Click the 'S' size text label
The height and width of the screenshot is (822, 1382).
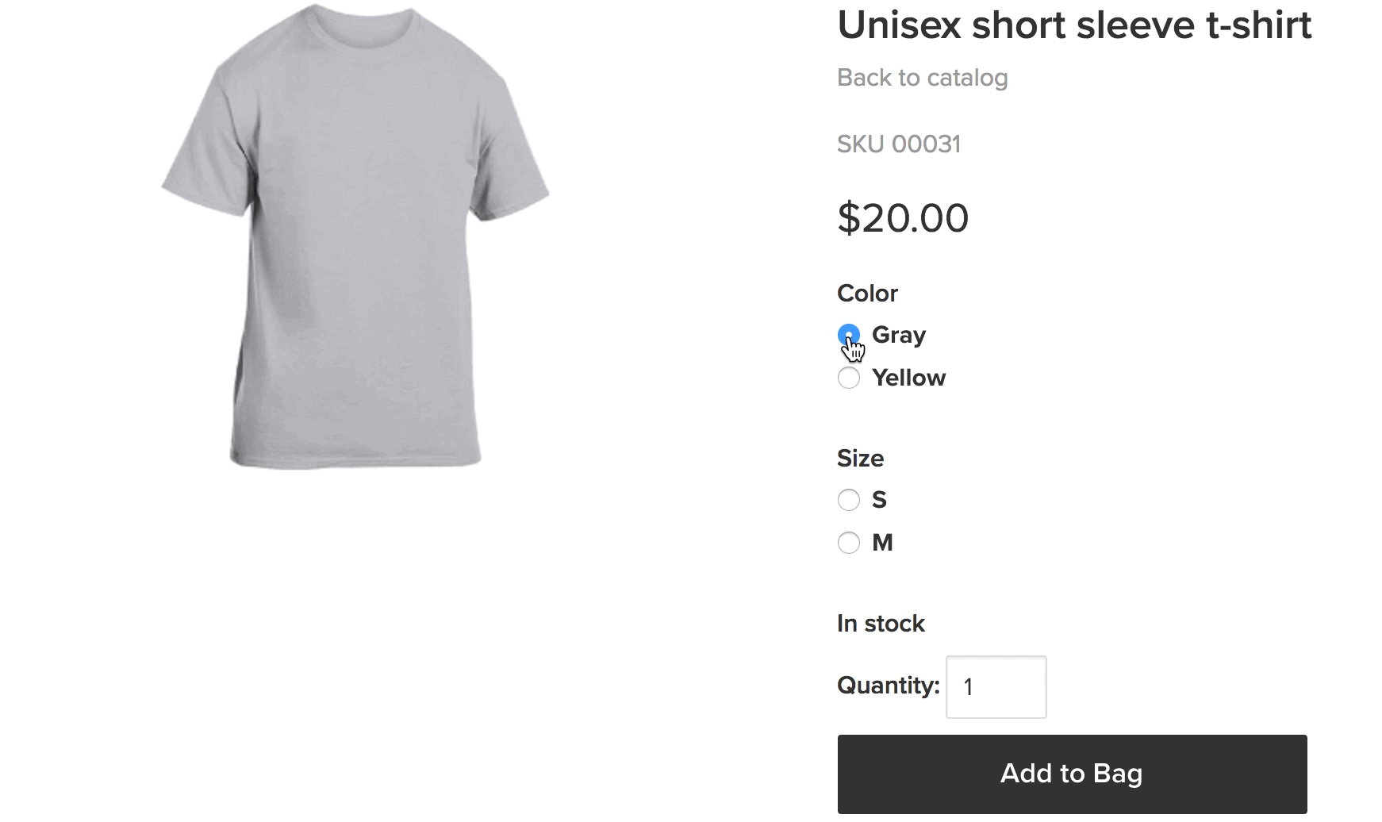pyautogui.click(x=879, y=500)
